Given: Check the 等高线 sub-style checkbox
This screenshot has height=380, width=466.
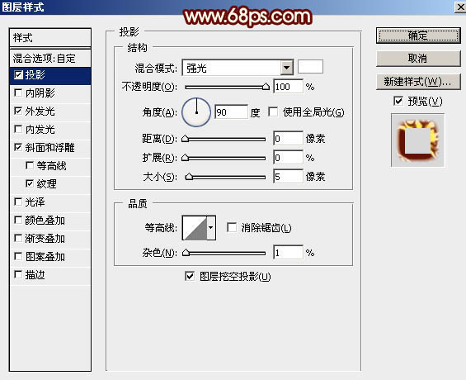Looking at the screenshot, I should pyautogui.click(x=30, y=165).
